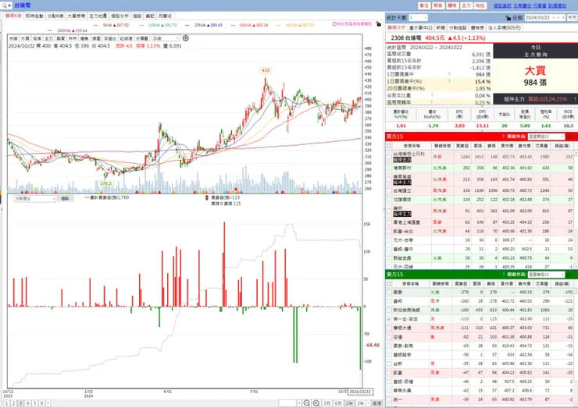Viewport: 578px width, 408px height.
Task: Click the 6月 range button
Action: 338,403
